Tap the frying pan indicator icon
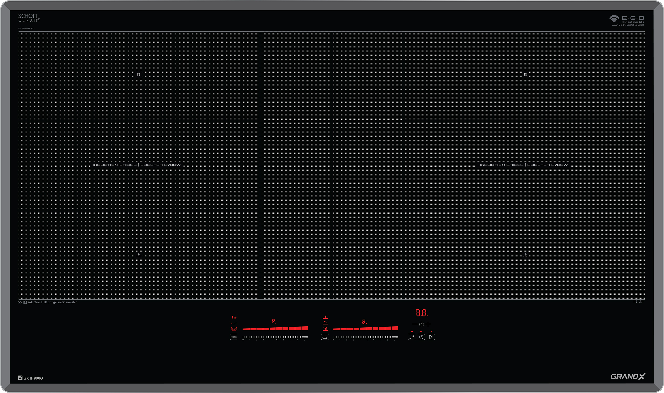 pyautogui.click(x=234, y=323)
